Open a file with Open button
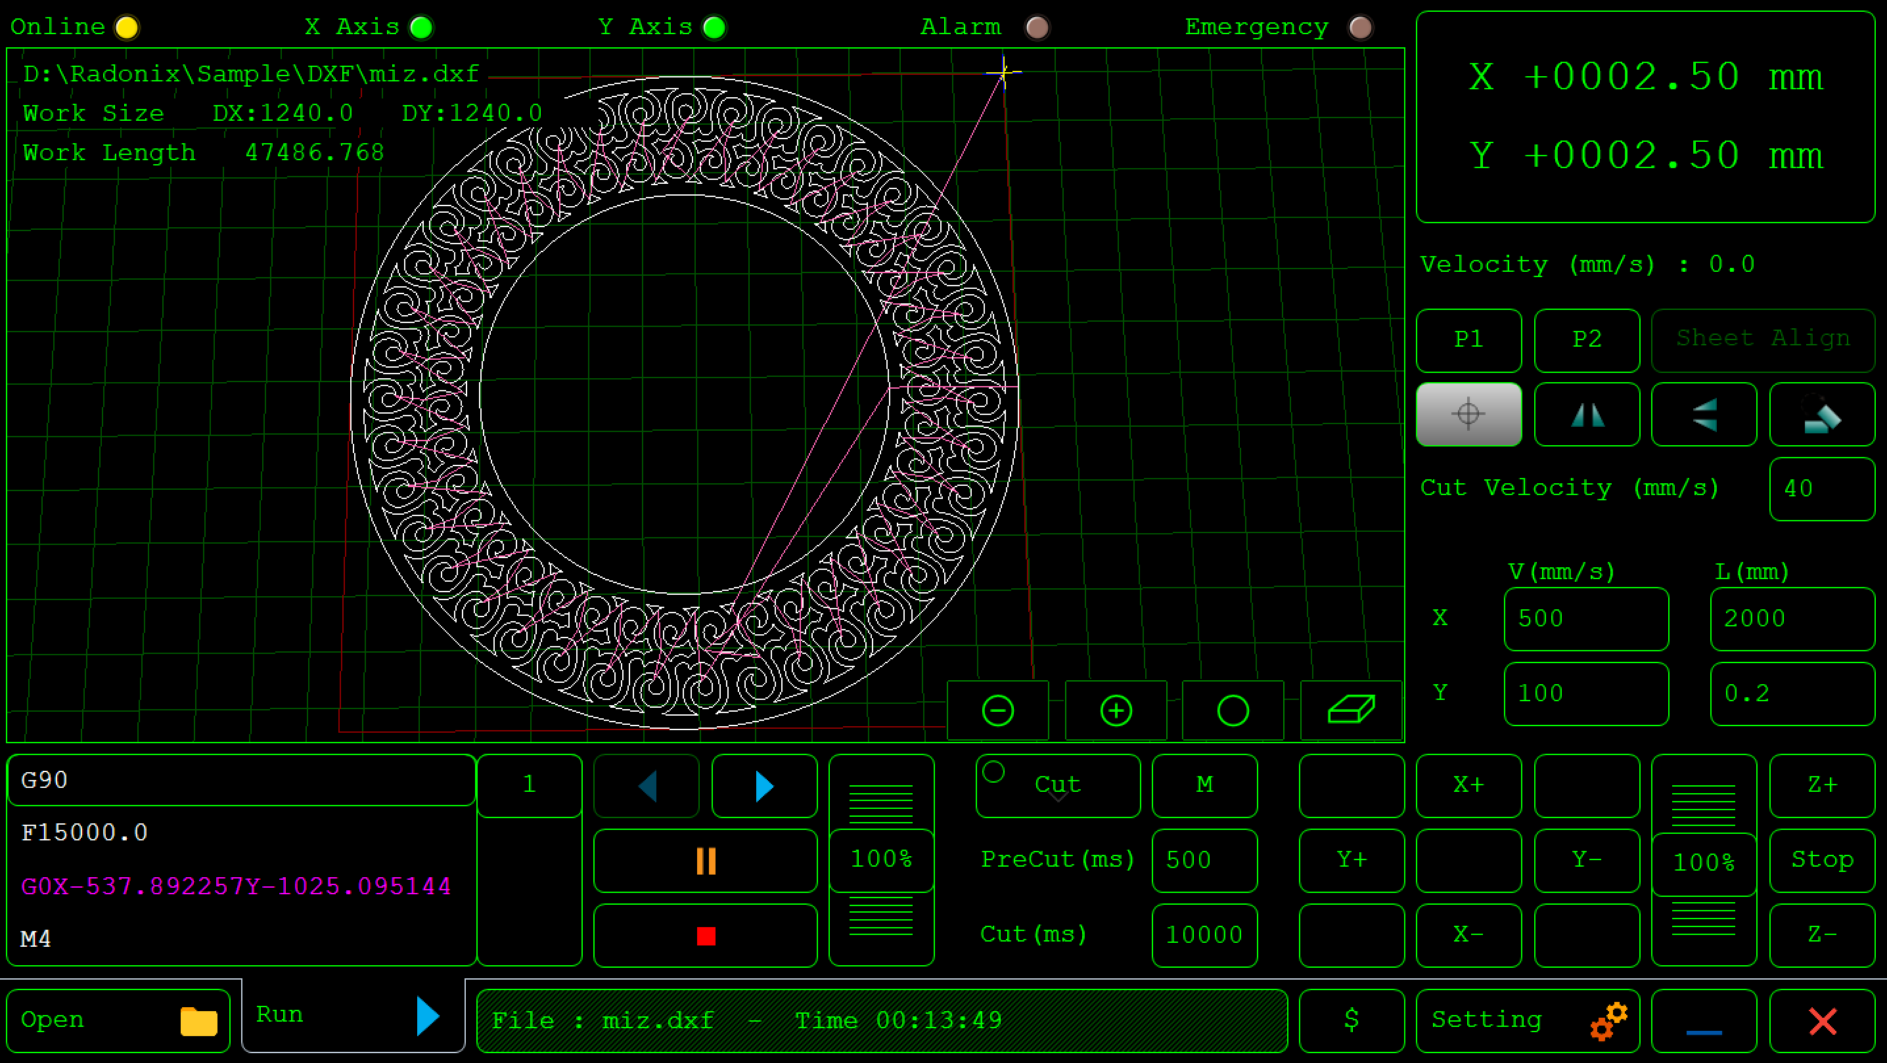 click(x=119, y=1020)
